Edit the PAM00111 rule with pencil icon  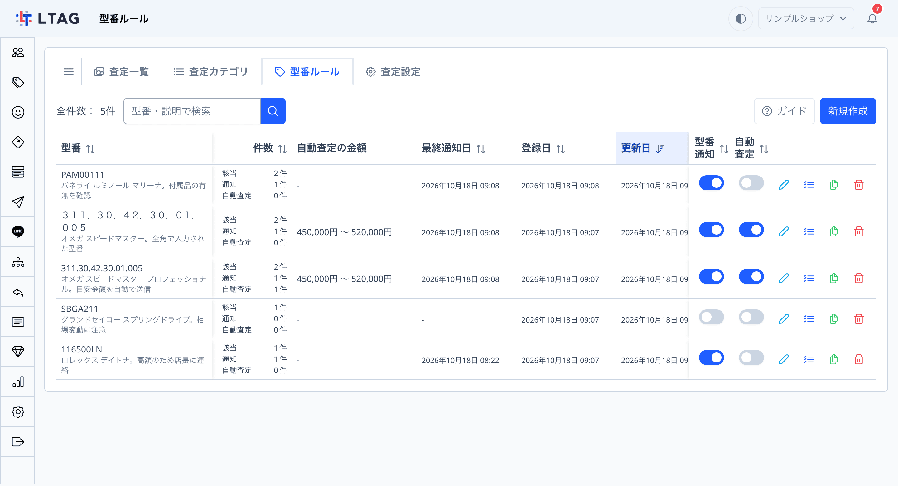pos(784,185)
